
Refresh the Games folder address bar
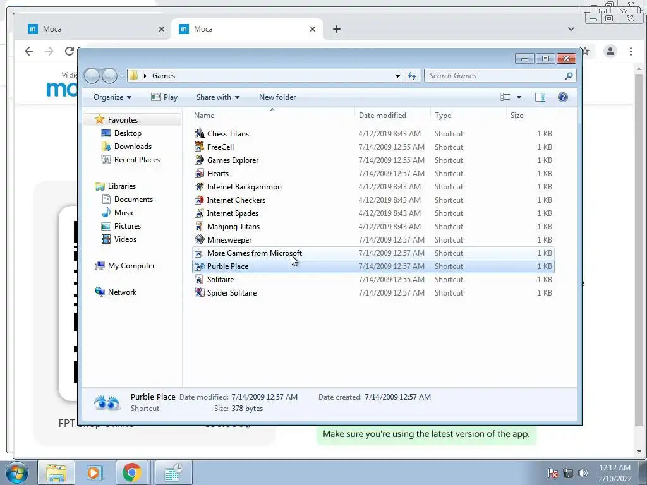click(x=412, y=76)
